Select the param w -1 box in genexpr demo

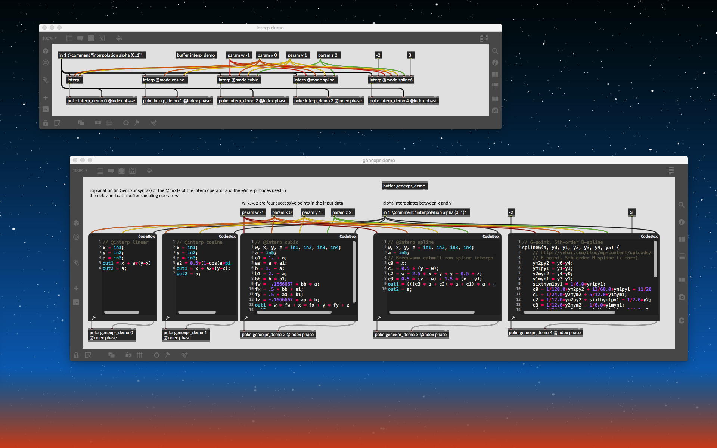[x=253, y=212]
